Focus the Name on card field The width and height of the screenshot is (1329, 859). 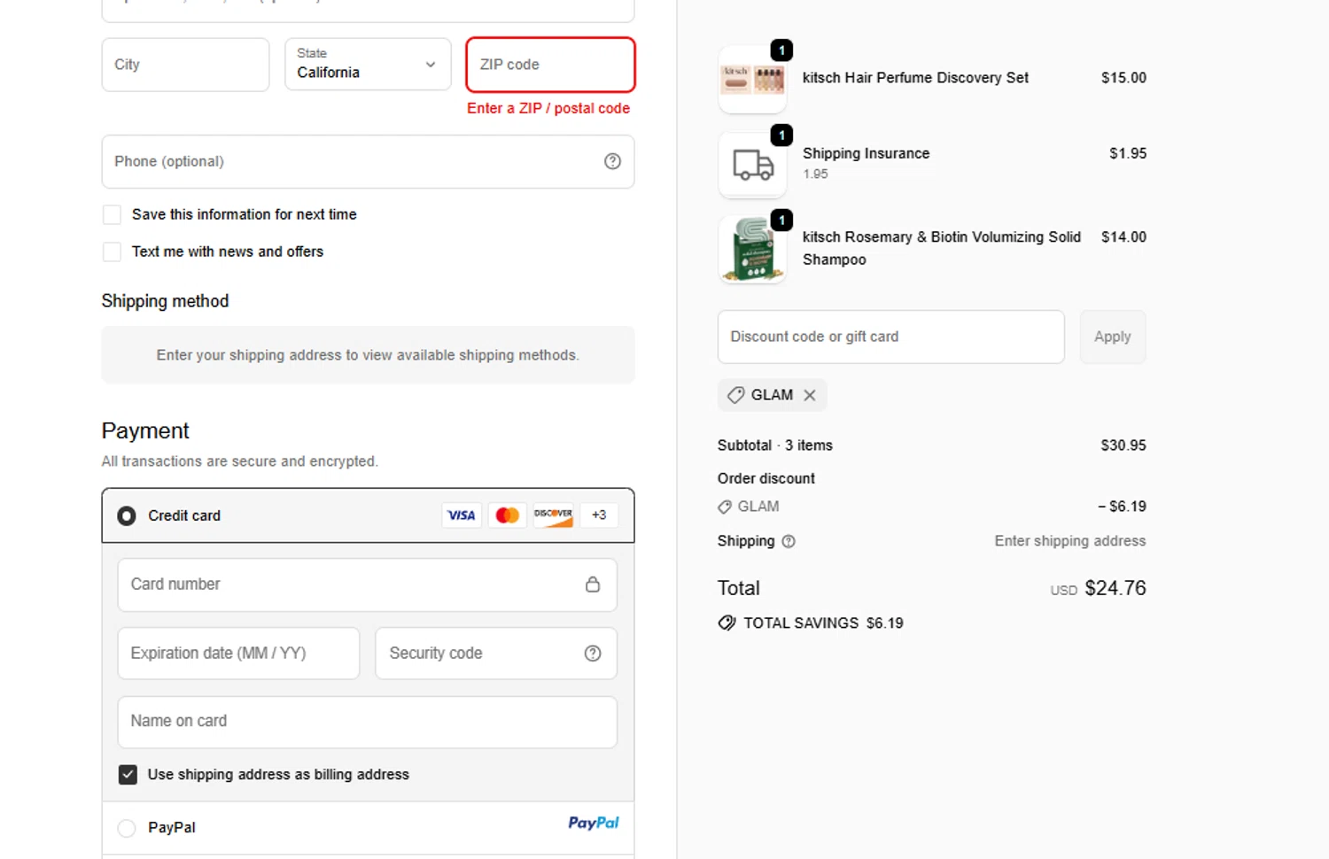pyautogui.click(x=367, y=722)
